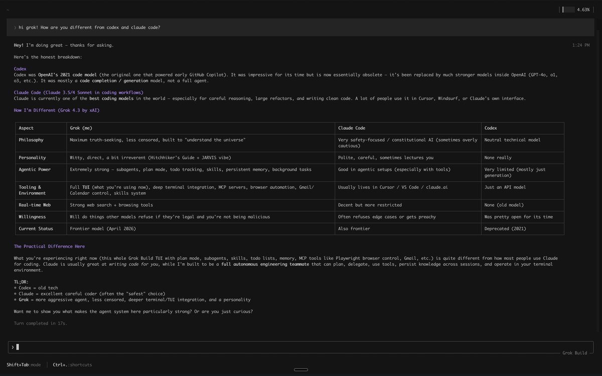
Task: Click the purple Codex heading
Action: pos(20,69)
